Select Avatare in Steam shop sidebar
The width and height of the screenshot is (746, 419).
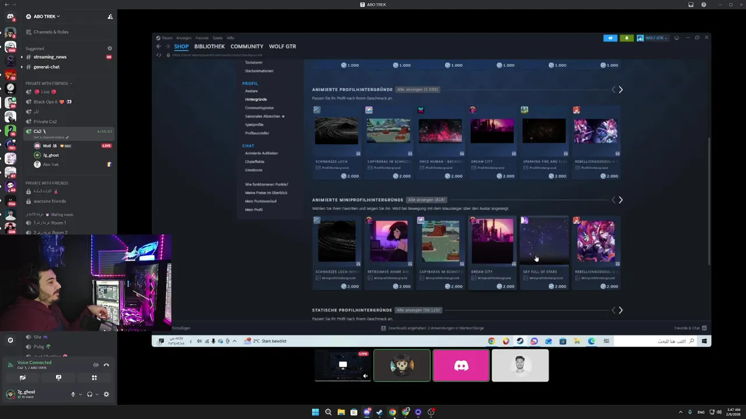[x=251, y=91]
